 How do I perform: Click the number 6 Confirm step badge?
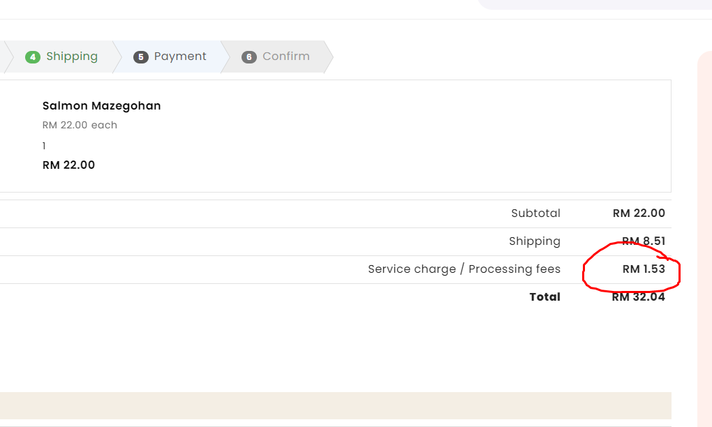(249, 57)
